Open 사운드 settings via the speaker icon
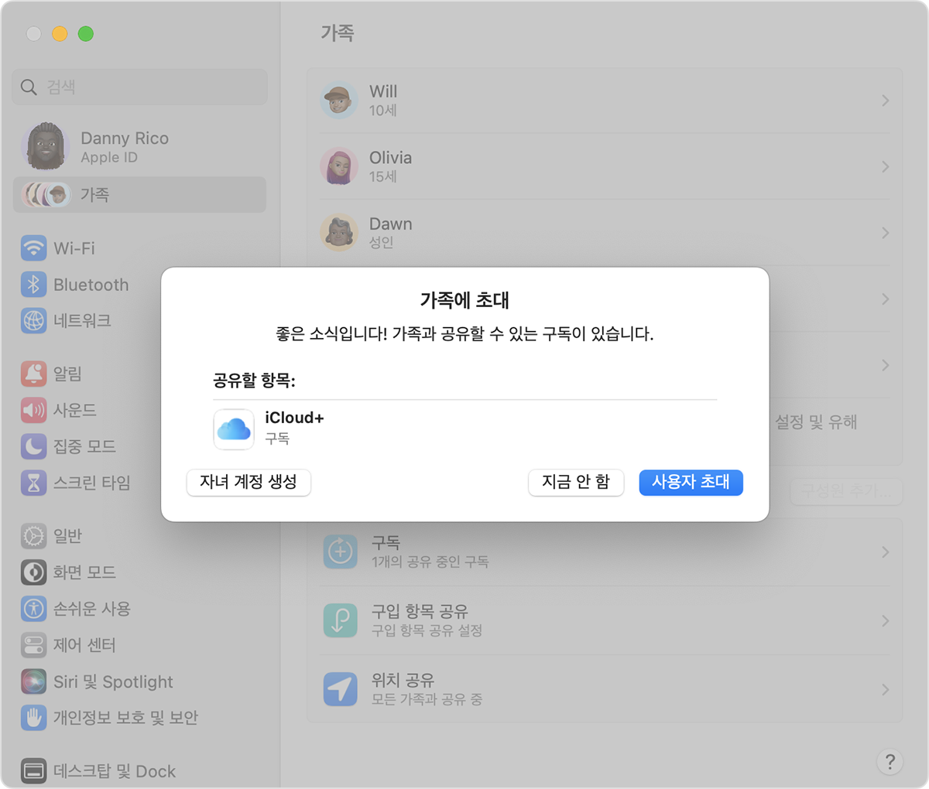 [x=34, y=410]
